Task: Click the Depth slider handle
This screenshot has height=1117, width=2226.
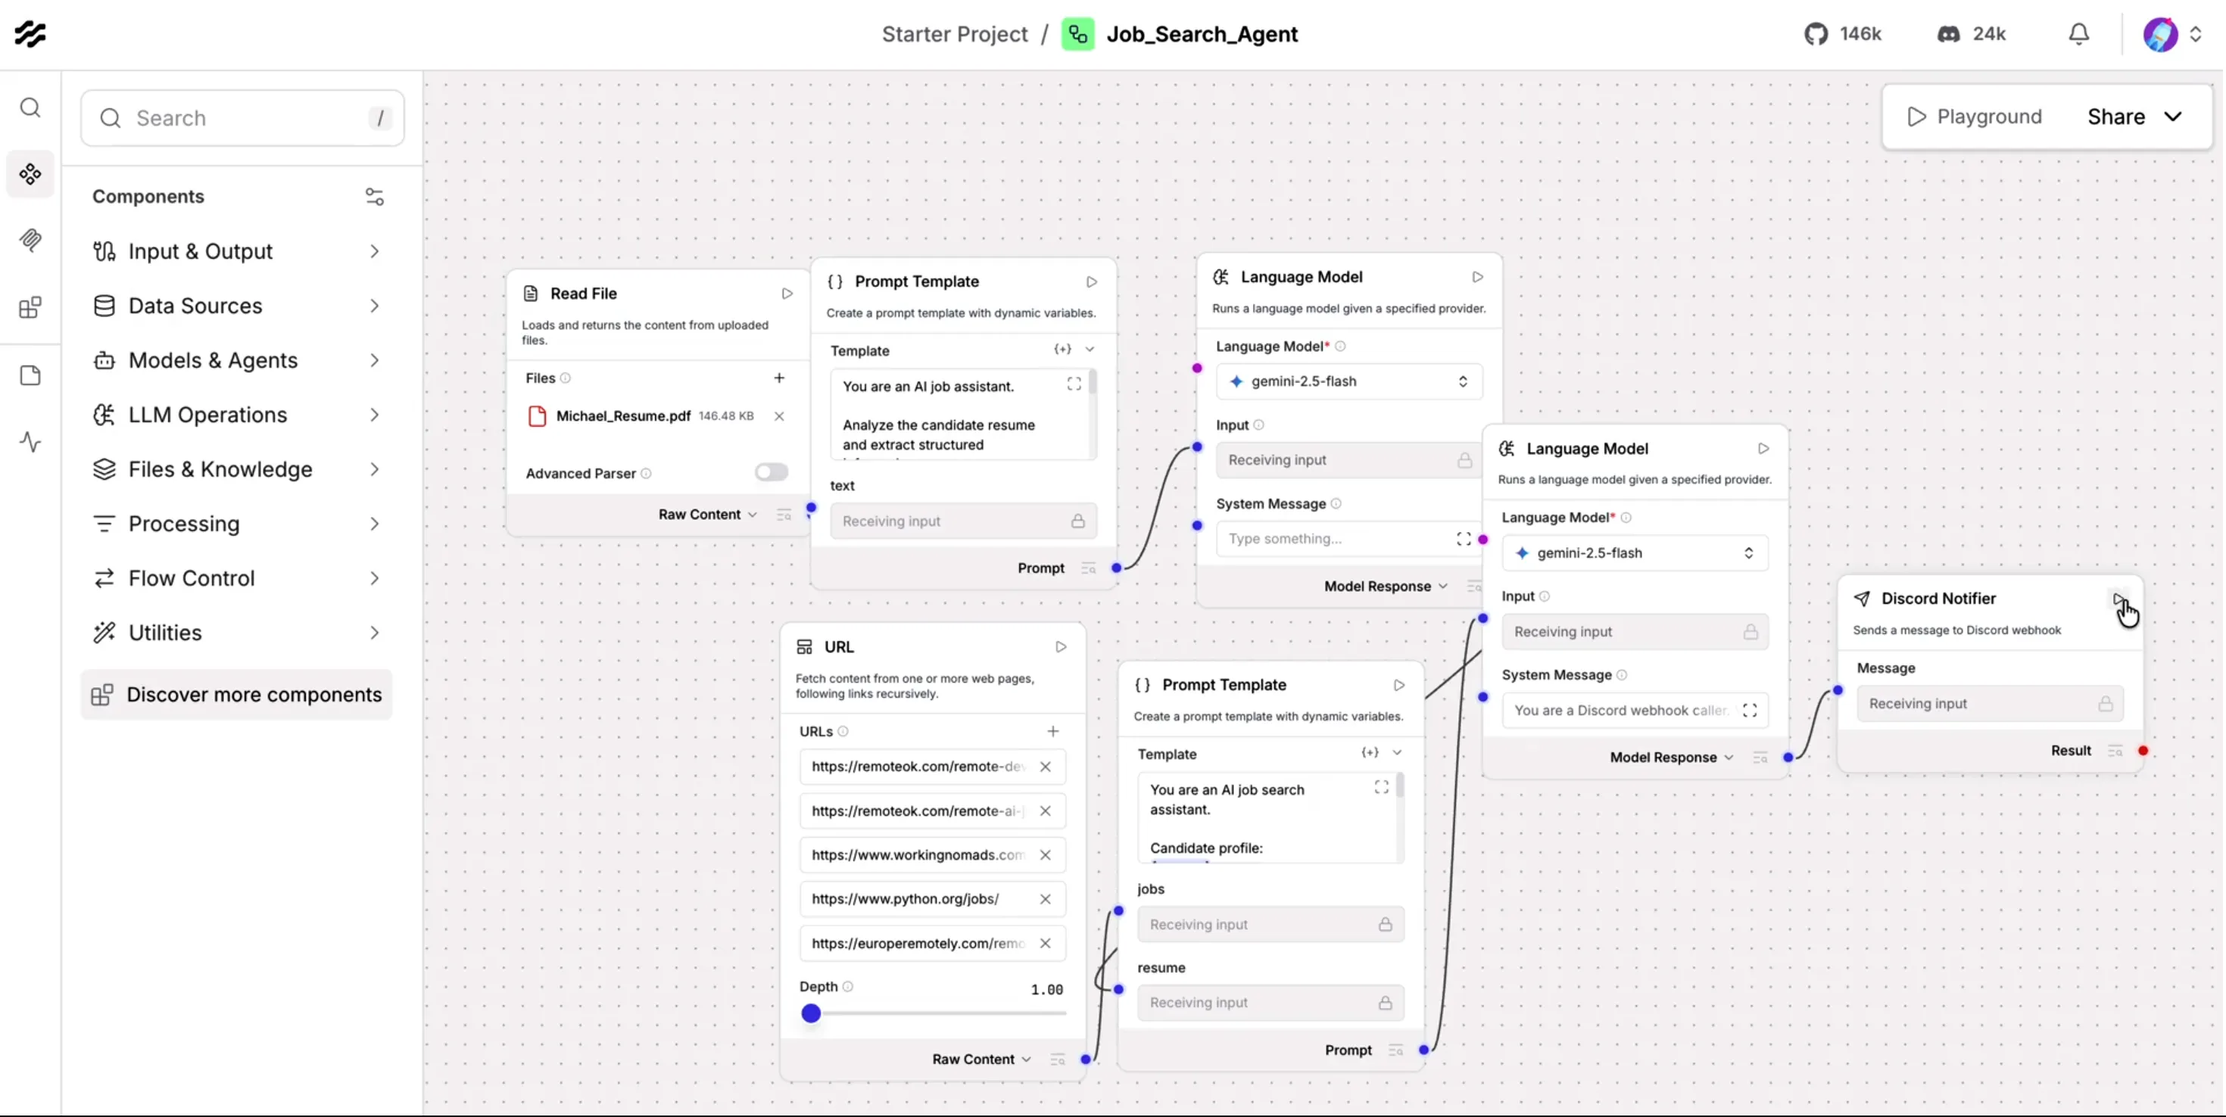Action: 812,1013
